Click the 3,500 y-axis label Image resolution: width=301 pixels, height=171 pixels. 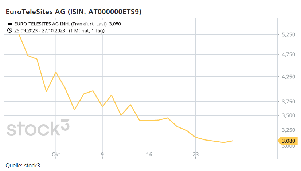[x=288, y=115]
